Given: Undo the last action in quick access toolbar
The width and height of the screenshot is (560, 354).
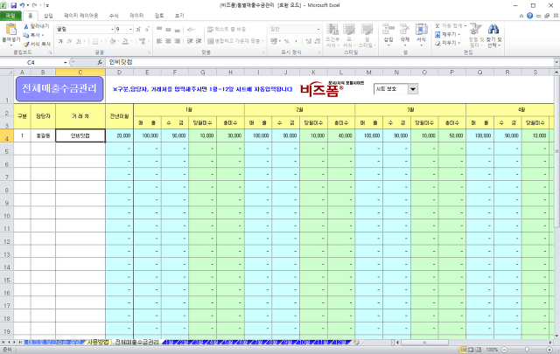Looking at the screenshot, I should pos(23,5).
